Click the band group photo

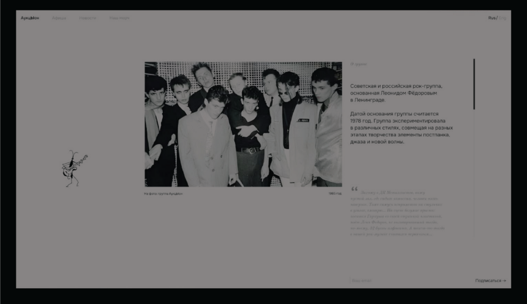244,124
